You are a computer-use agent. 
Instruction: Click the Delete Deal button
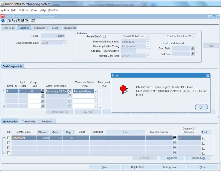[x=138, y=167]
